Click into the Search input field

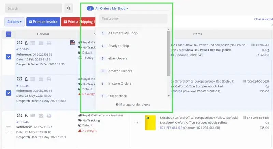point(33,8)
